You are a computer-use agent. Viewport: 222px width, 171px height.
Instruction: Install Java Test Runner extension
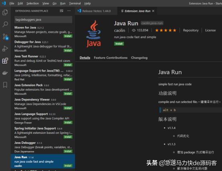click(x=68, y=65)
